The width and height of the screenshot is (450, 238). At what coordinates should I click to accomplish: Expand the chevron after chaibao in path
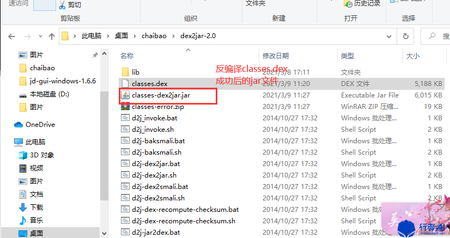tap(173, 36)
